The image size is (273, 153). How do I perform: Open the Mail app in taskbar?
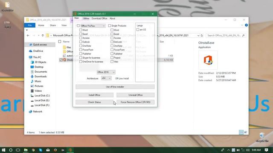(48, 150)
